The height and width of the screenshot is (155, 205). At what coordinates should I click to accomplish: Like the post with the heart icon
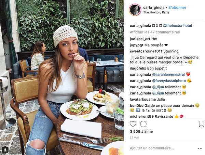[133, 124]
